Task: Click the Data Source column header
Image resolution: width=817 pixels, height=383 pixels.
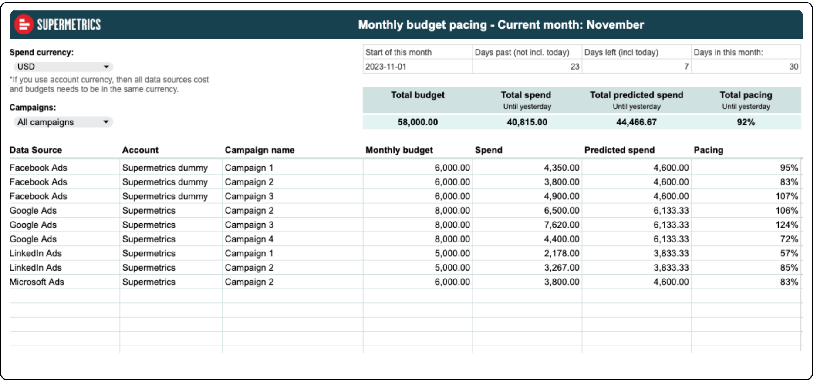Action: 36,150
